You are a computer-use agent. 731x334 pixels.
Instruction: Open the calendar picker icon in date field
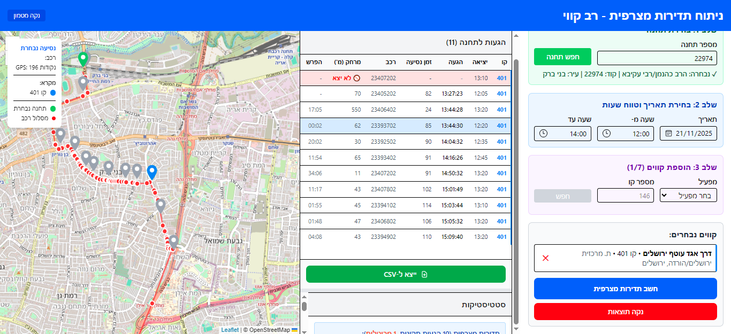pyautogui.click(x=668, y=134)
